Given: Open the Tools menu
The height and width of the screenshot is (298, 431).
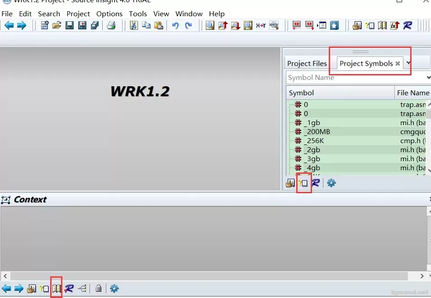Looking at the screenshot, I should (138, 14).
